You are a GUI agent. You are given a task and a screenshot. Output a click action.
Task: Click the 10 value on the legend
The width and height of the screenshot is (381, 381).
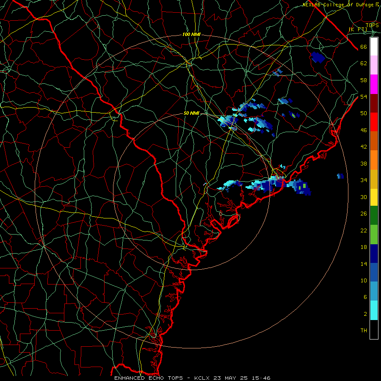click(364, 281)
